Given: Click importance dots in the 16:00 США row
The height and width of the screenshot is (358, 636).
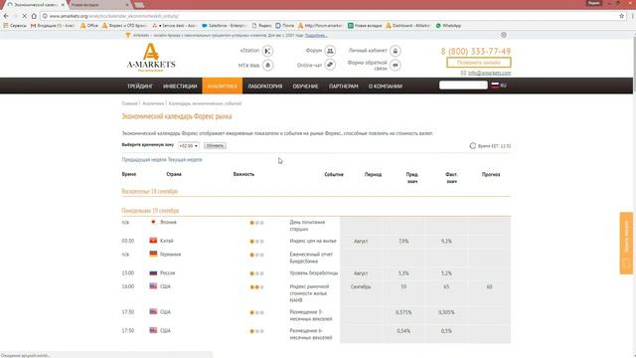Looking at the screenshot, I should 256,287.
